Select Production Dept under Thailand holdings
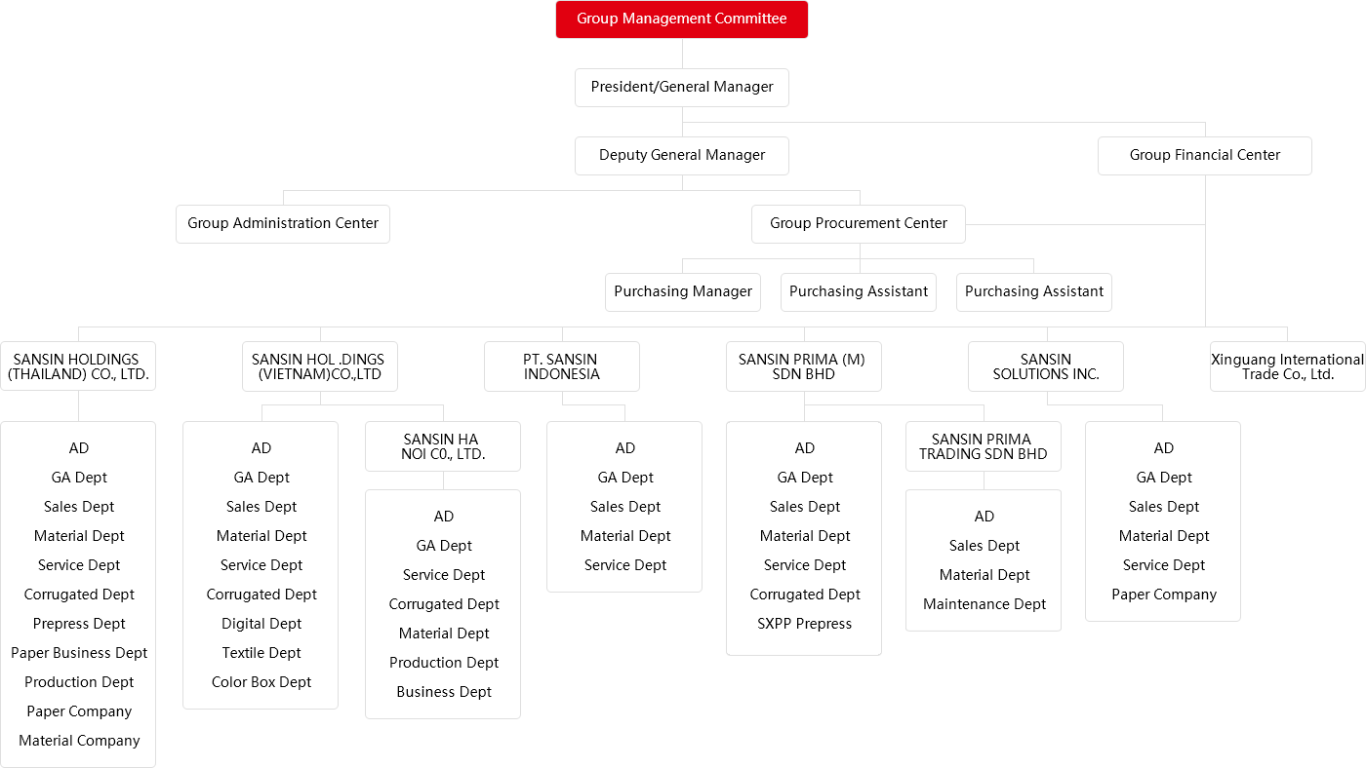This screenshot has width=1366, height=768. tap(79, 682)
